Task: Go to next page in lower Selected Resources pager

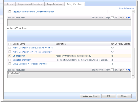Action: click(x=126, y=70)
